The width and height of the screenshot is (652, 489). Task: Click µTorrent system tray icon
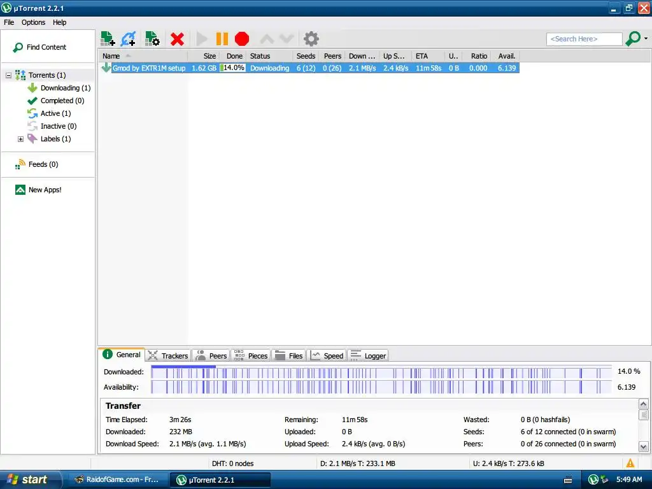point(593,479)
